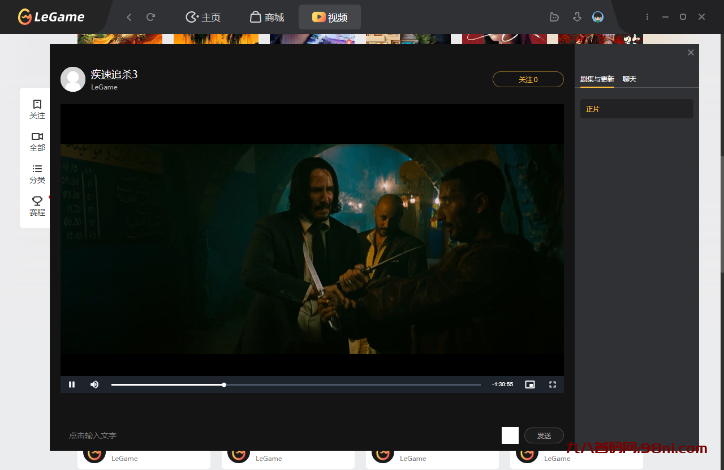Mute the video volume
The image size is (724, 470).
tap(94, 384)
